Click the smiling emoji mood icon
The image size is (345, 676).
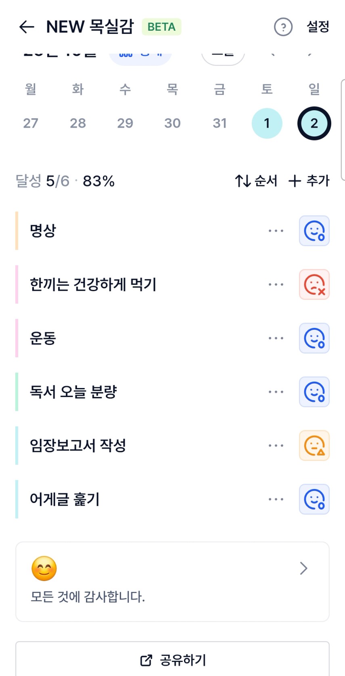pos(44,569)
